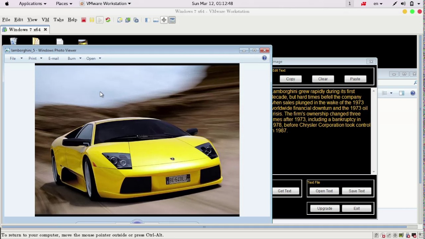The image size is (425, 239).
Task: Open the VMware VM menu
Action: coord(45,20)
